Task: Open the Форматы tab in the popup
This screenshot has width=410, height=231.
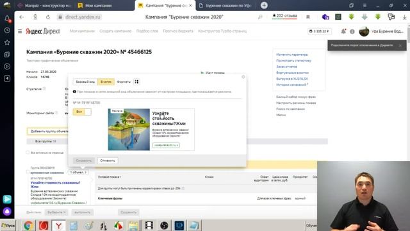Action: (124, 81)
